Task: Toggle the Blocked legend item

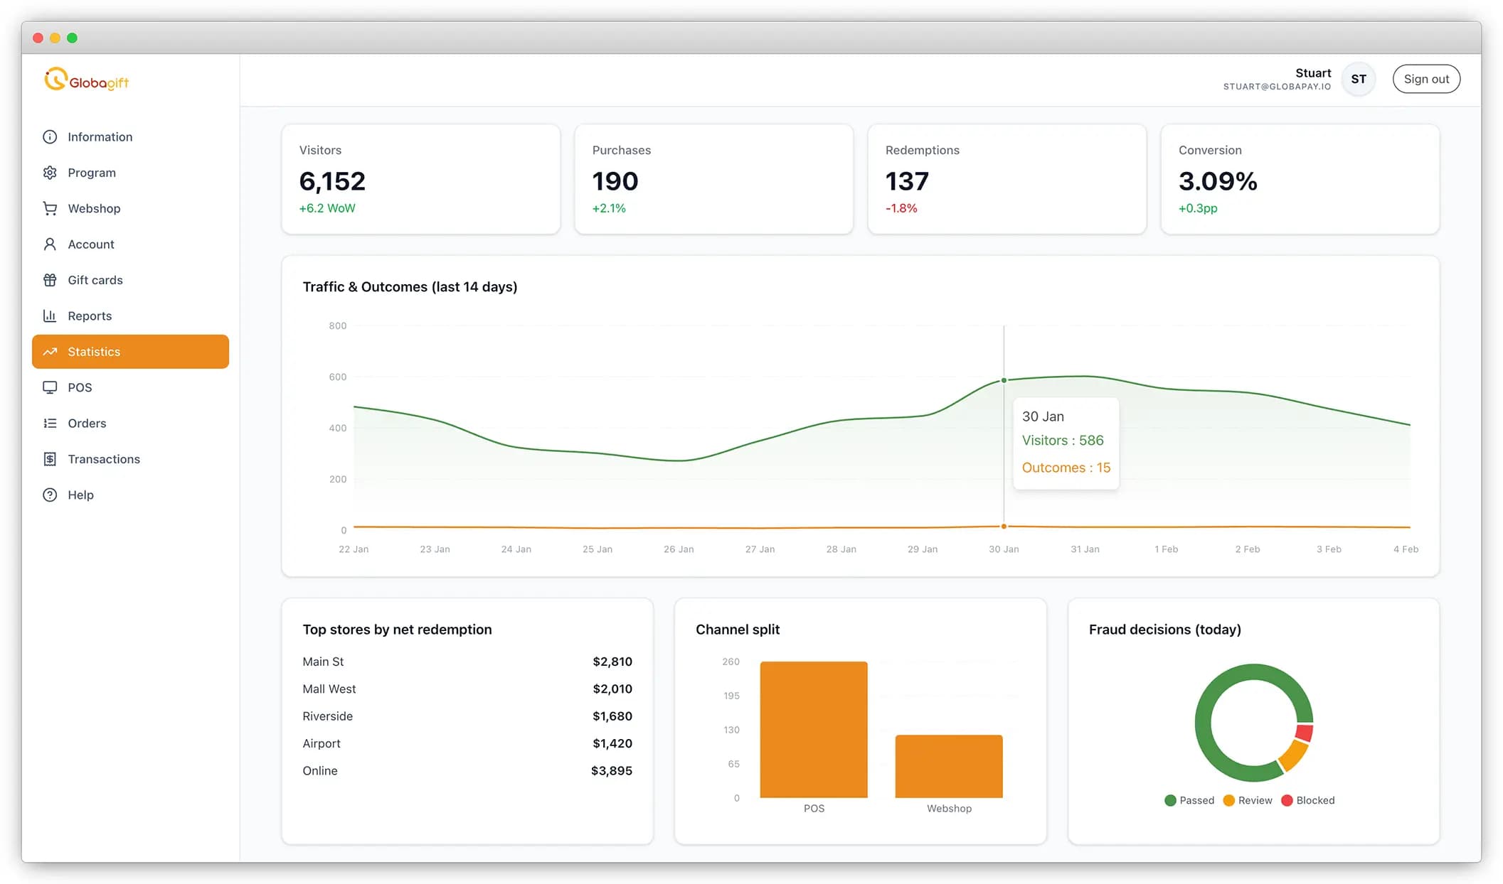Action: pos(1307,800)
